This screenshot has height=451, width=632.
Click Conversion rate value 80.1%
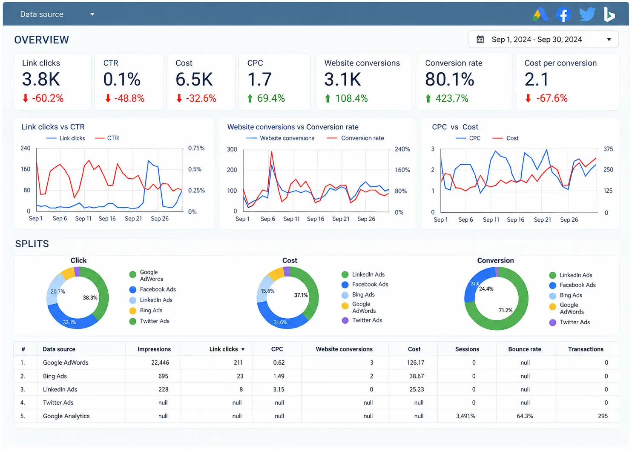click(x=450, y=80)
